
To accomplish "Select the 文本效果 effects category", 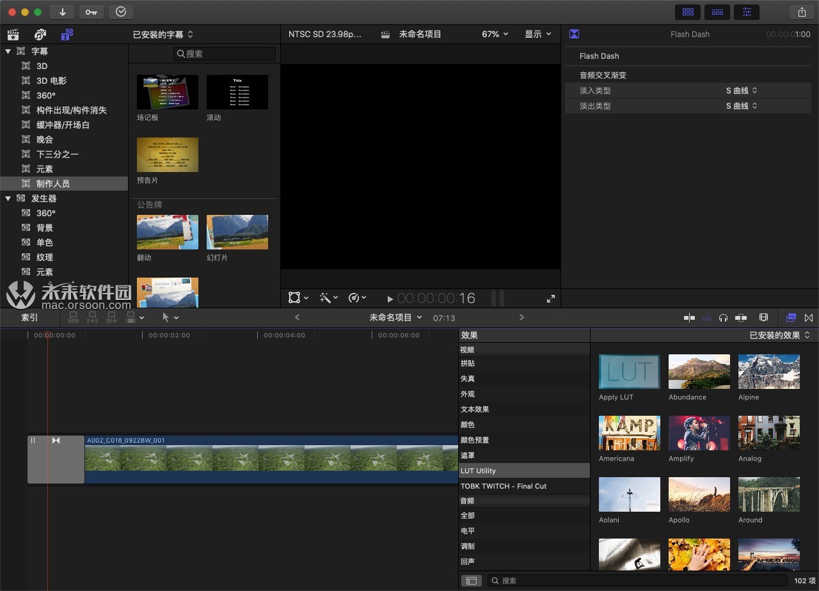I will [x=524, y=409].
